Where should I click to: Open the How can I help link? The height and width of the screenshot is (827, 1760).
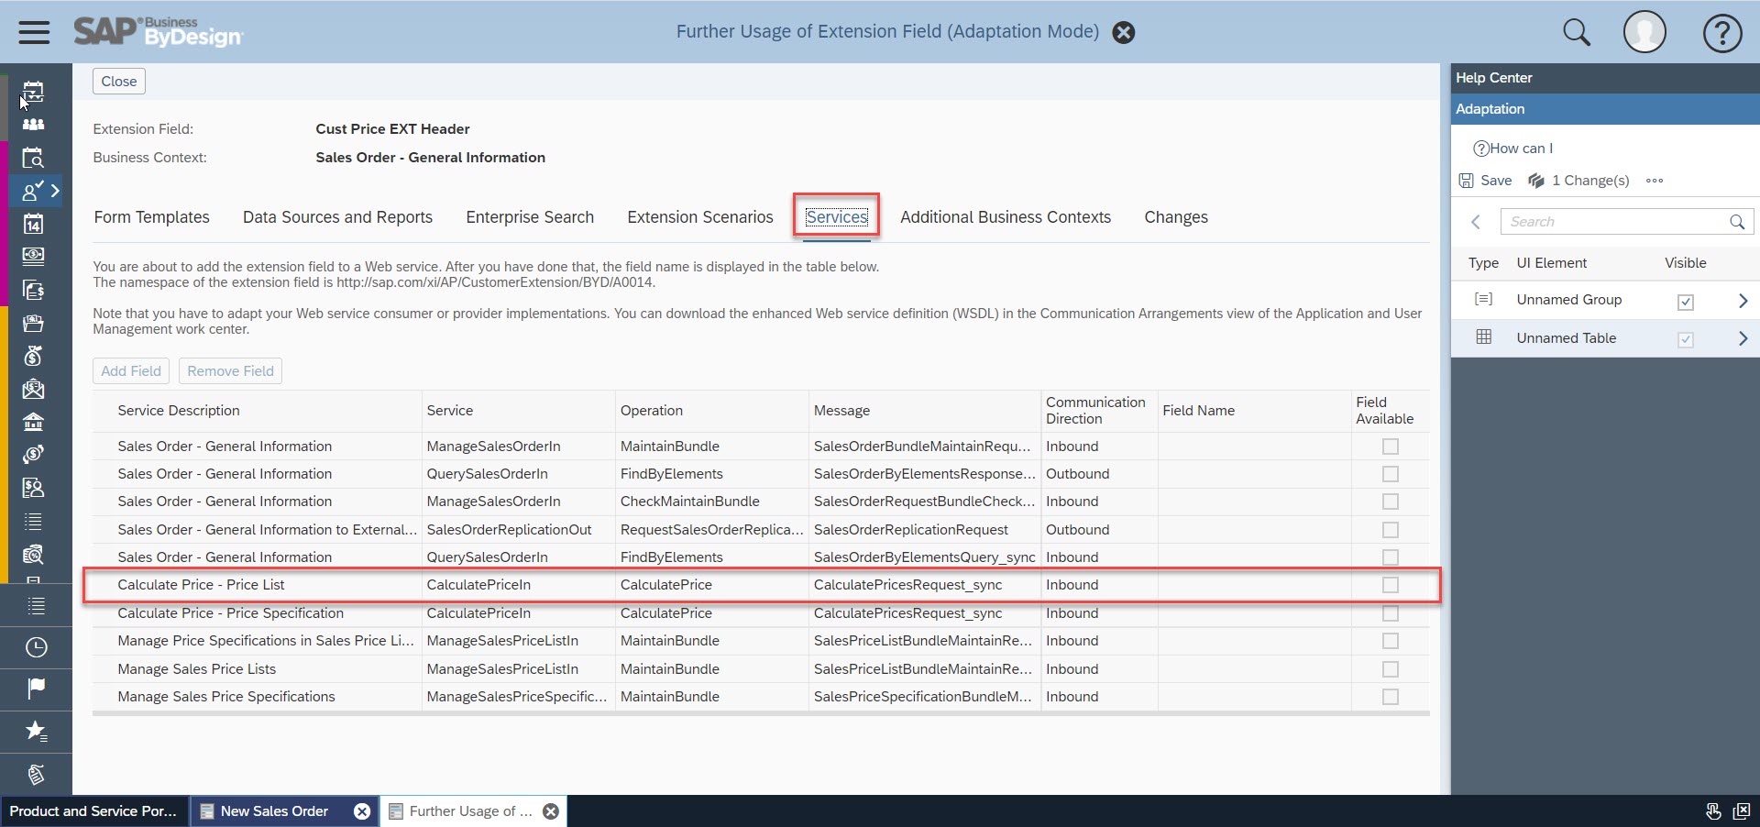click(1512, 149)
